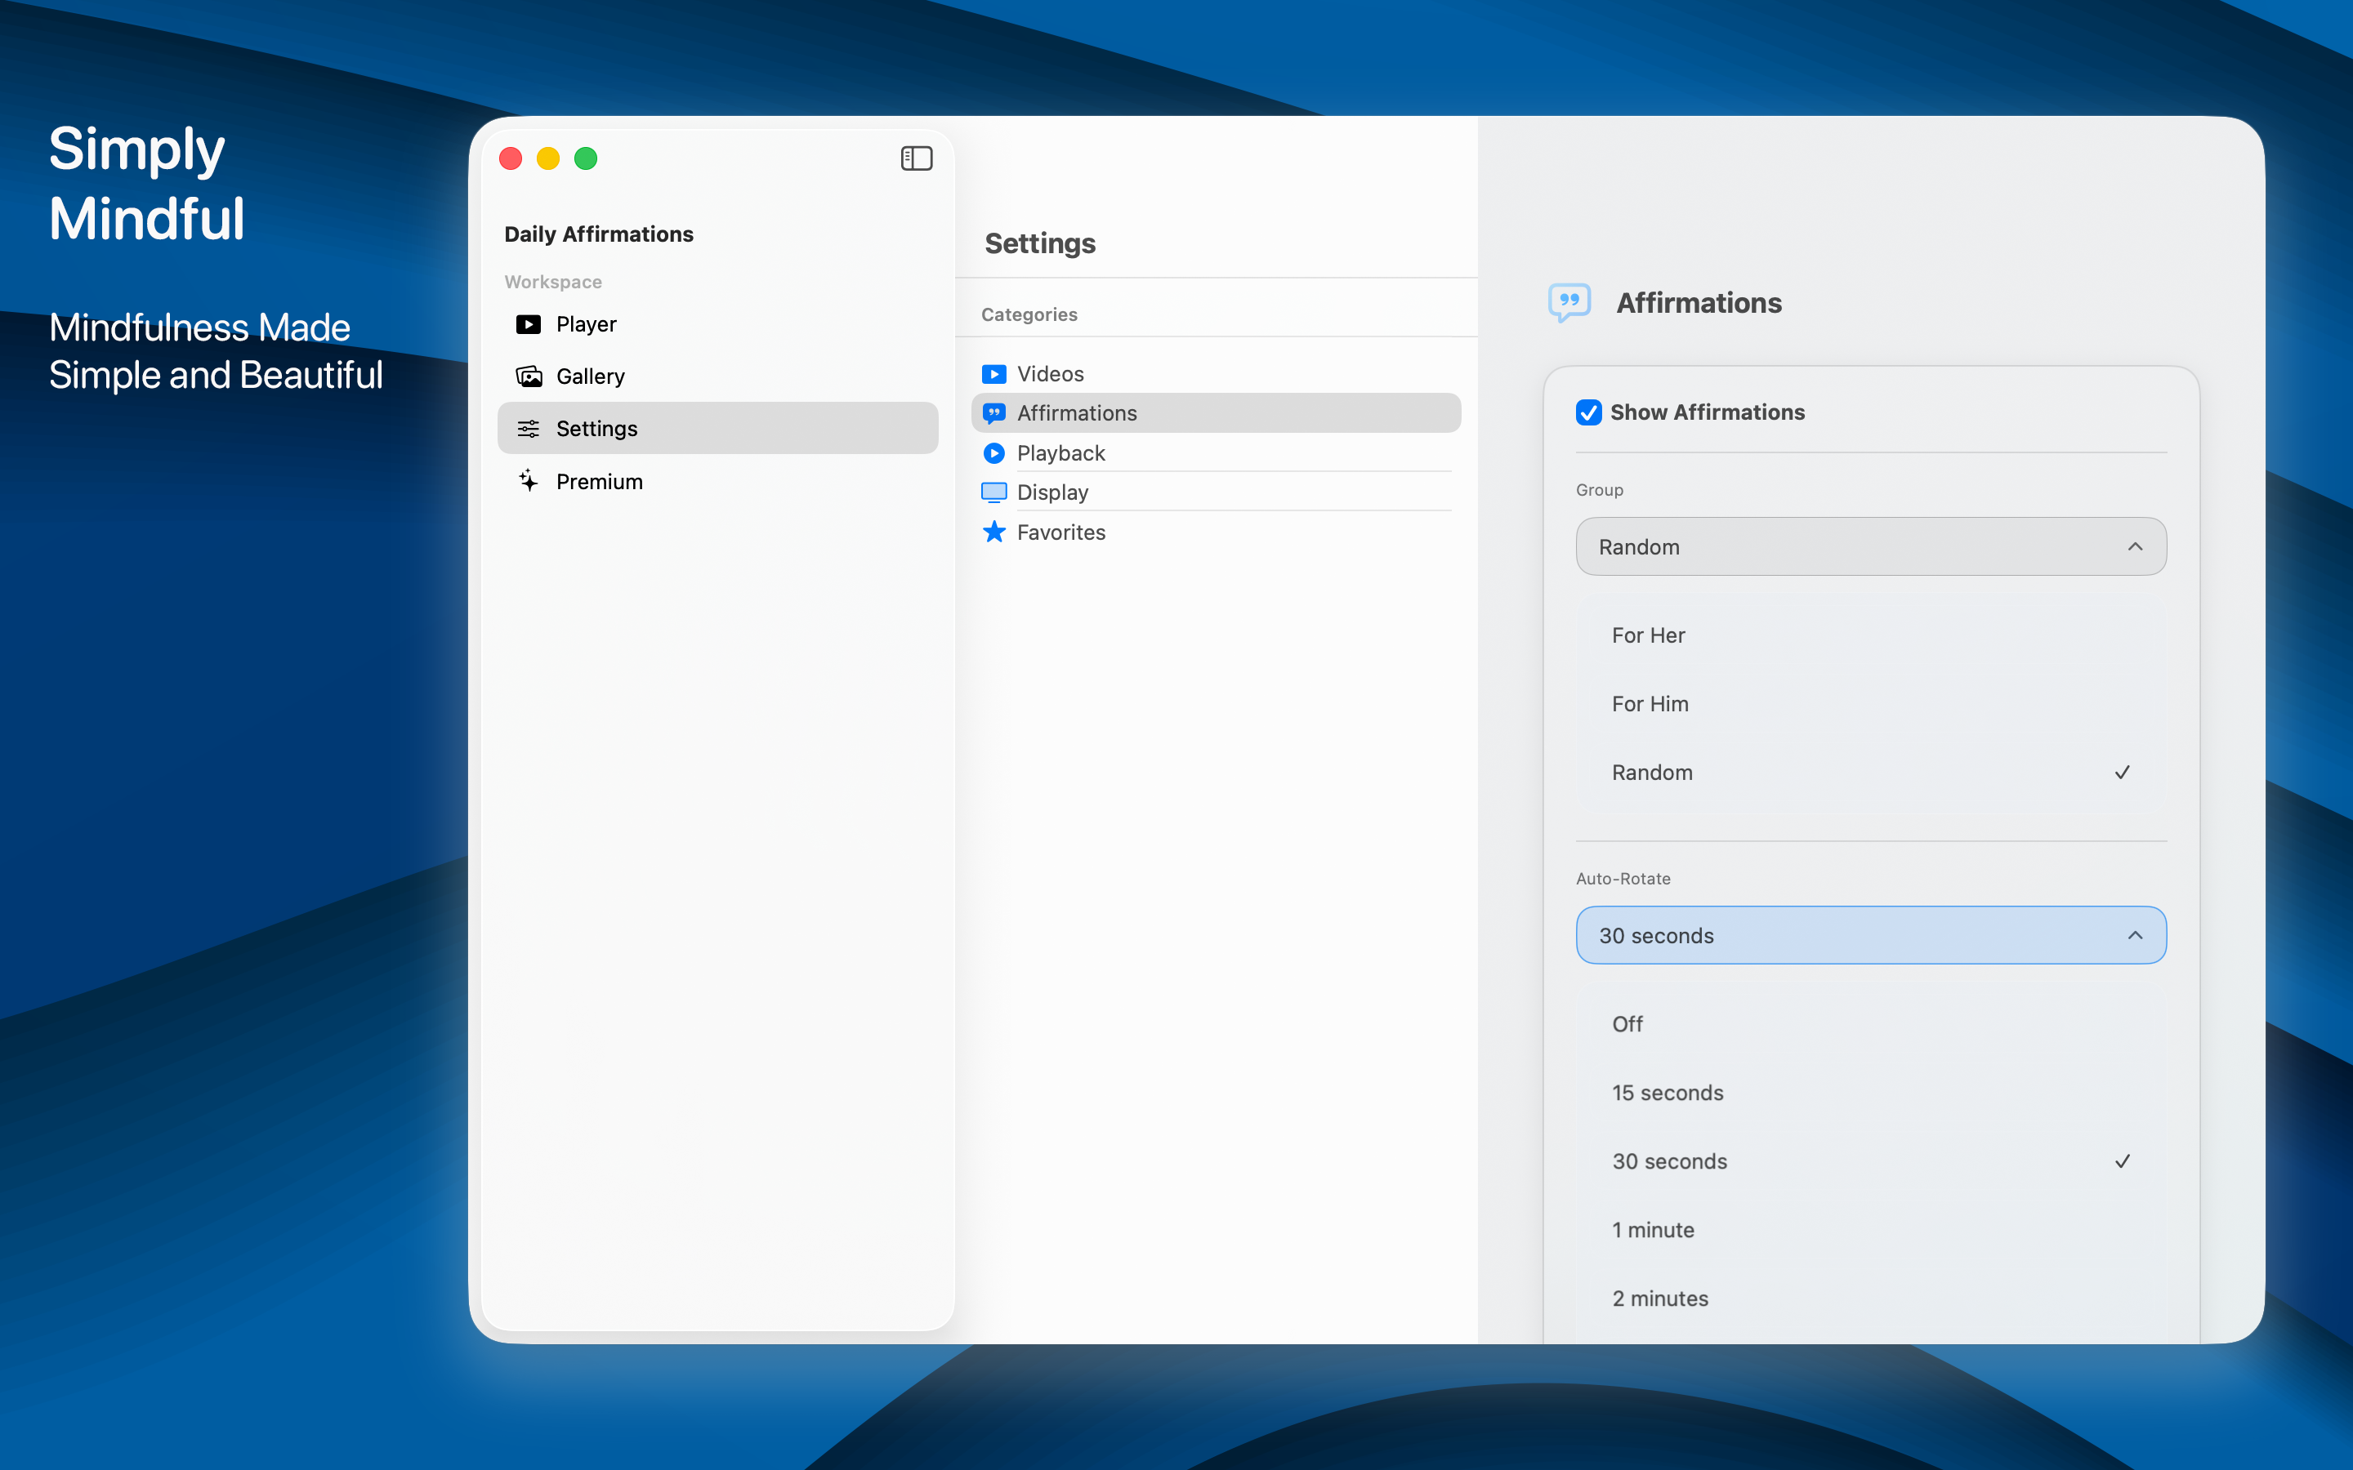Click the Display monitor icon
Viewport: 2353px width, 1470px height.
[993, 492]
